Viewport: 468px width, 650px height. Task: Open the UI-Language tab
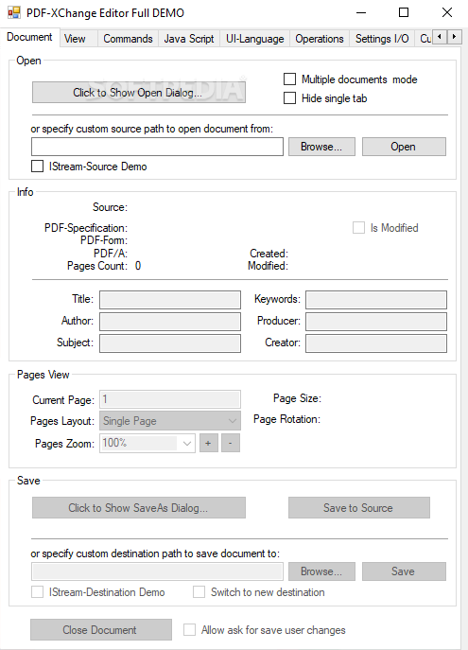254,39
